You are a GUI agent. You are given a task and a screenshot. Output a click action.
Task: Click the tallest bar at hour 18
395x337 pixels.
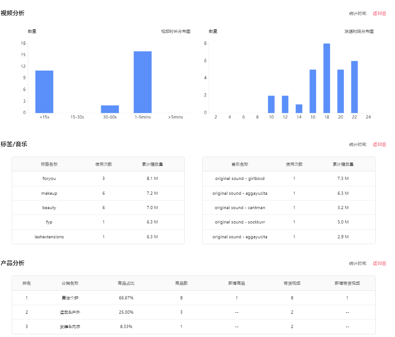pyautogui.click(x=327, y=78)
